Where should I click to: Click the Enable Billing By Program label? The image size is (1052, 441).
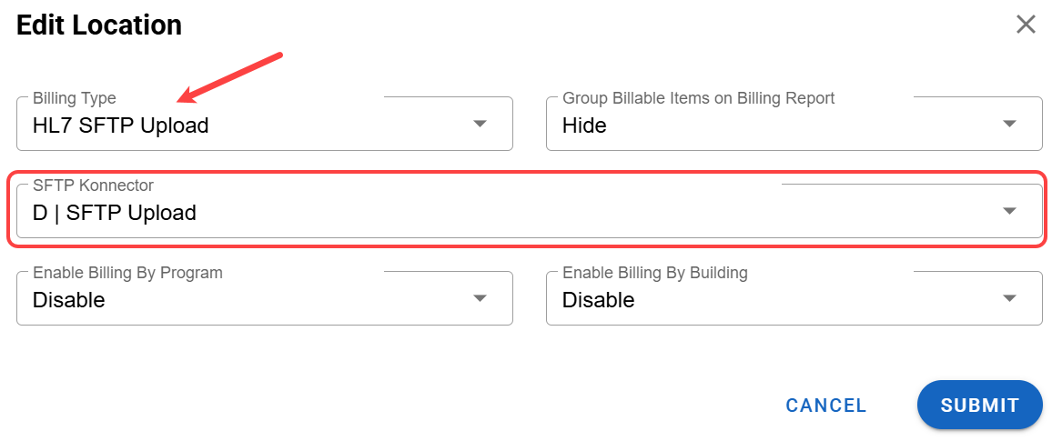click(127, 273)
